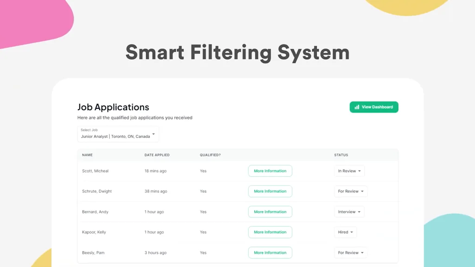Open More Information for Kelly Kapoor

tap(270, 232)
